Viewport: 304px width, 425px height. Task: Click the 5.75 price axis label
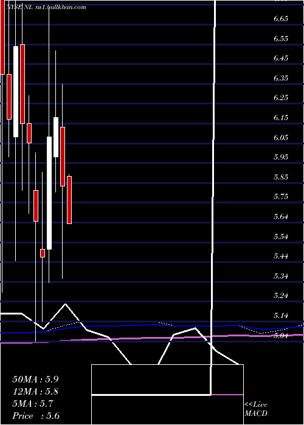pyautogui.click(x=281, y=197)
